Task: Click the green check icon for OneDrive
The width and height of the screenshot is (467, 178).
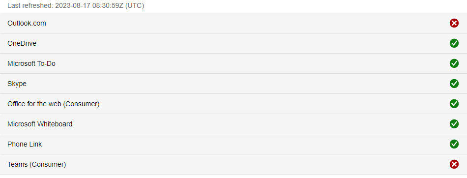Action: 454,43
